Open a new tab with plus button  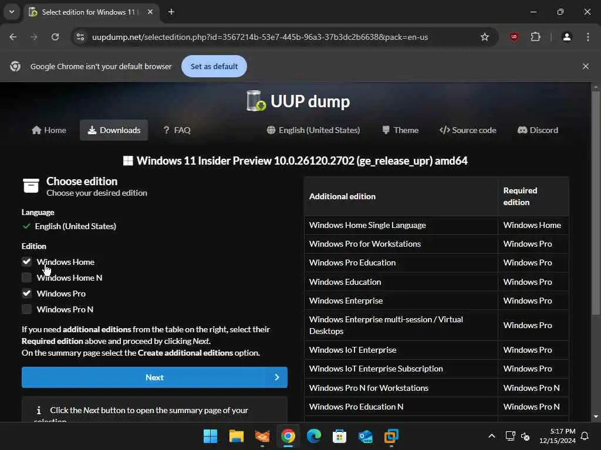pyautogui.click(x=171, y=12)
